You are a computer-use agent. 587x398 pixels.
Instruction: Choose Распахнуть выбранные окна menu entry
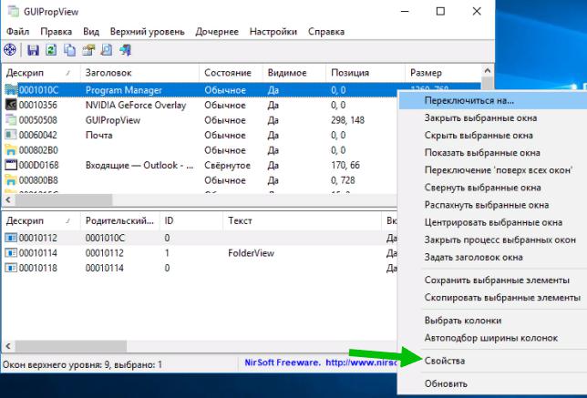(492, 205)
